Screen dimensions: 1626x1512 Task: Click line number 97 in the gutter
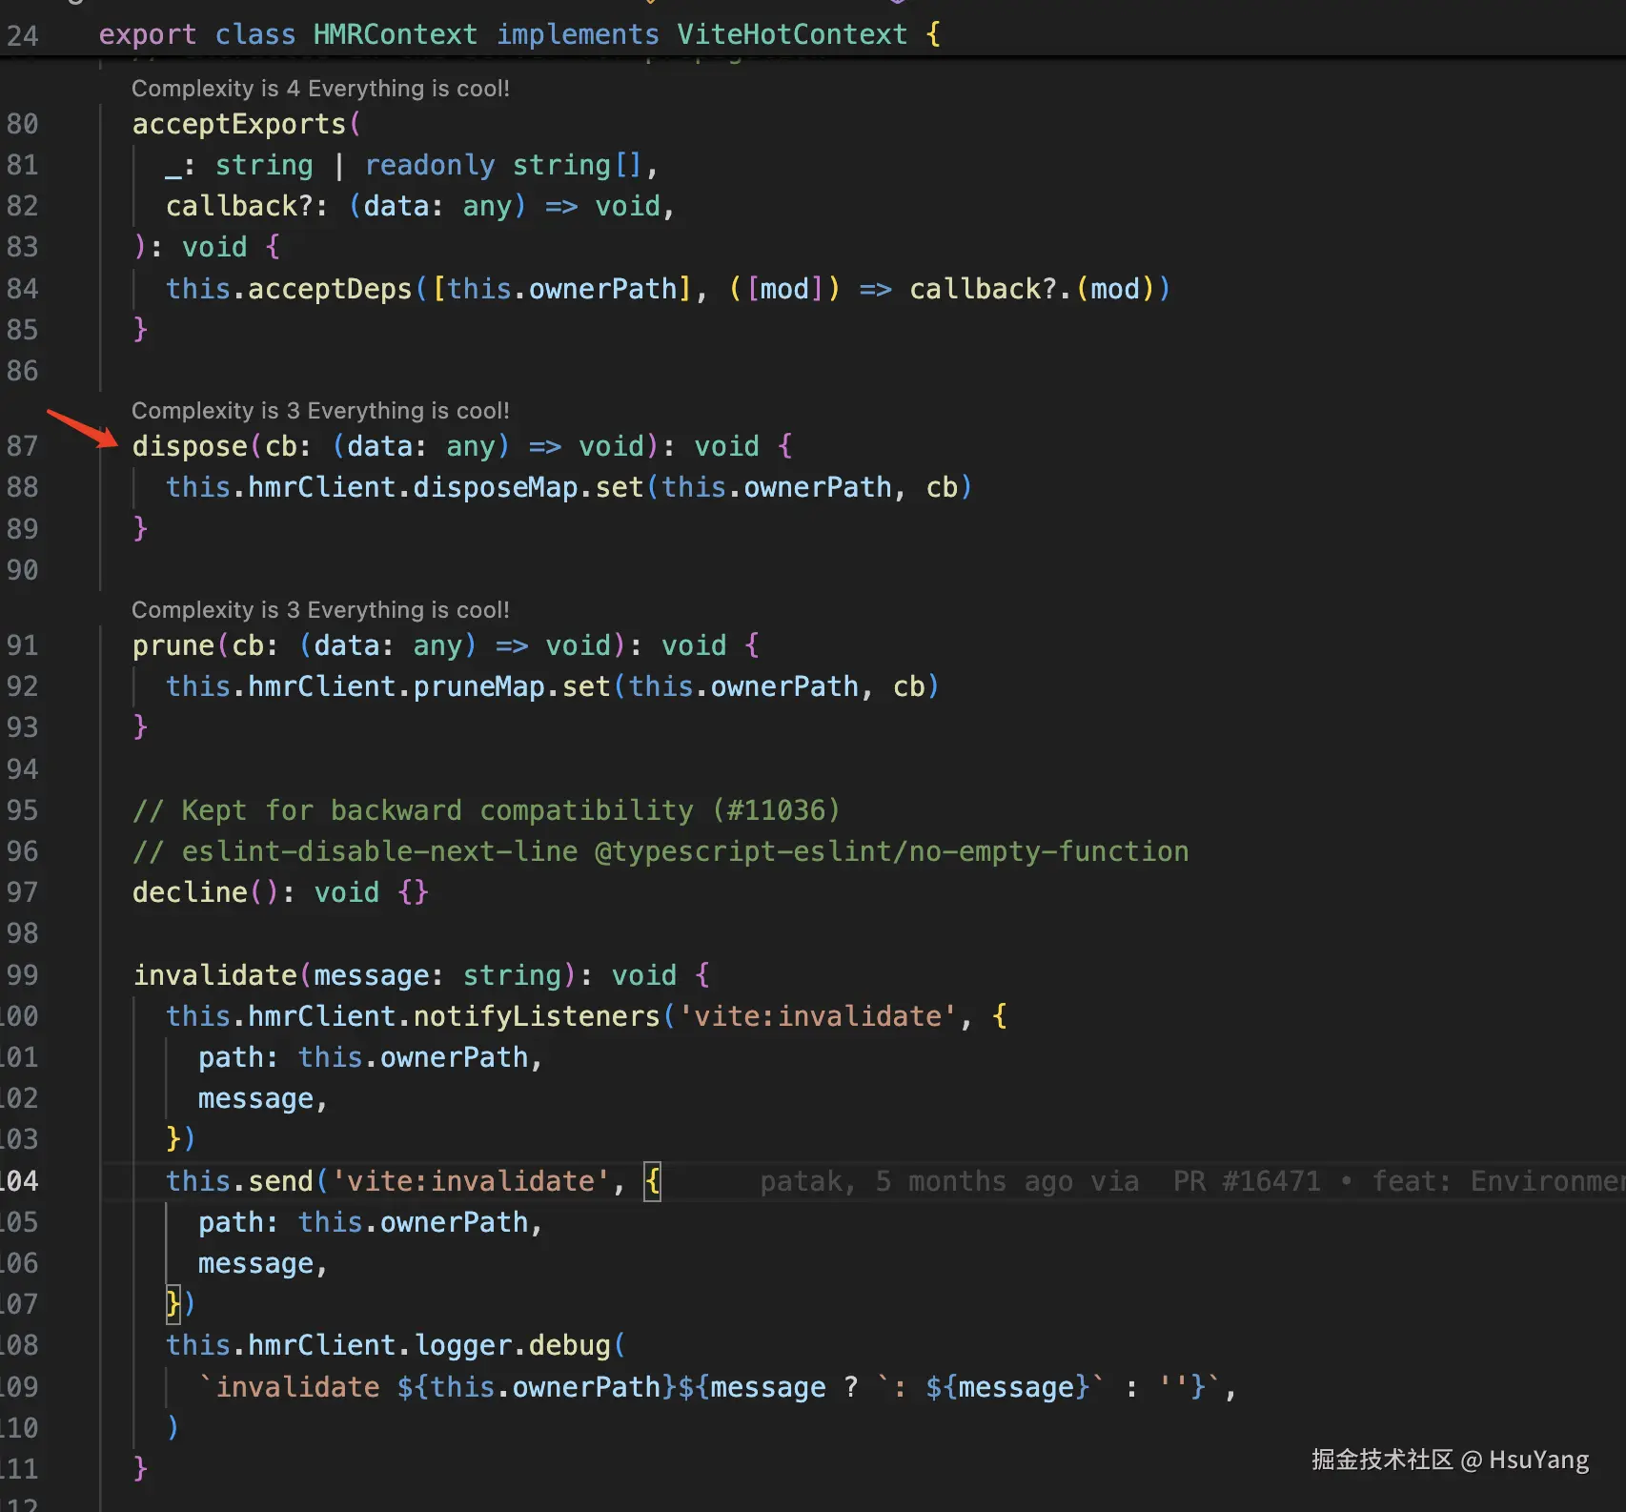coord(23,892)
